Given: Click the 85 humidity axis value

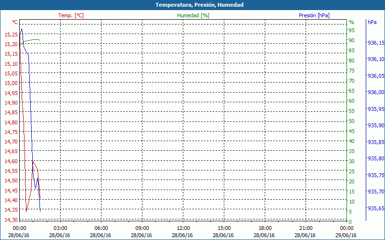Looking at the screenshot, I should point(352,50).
